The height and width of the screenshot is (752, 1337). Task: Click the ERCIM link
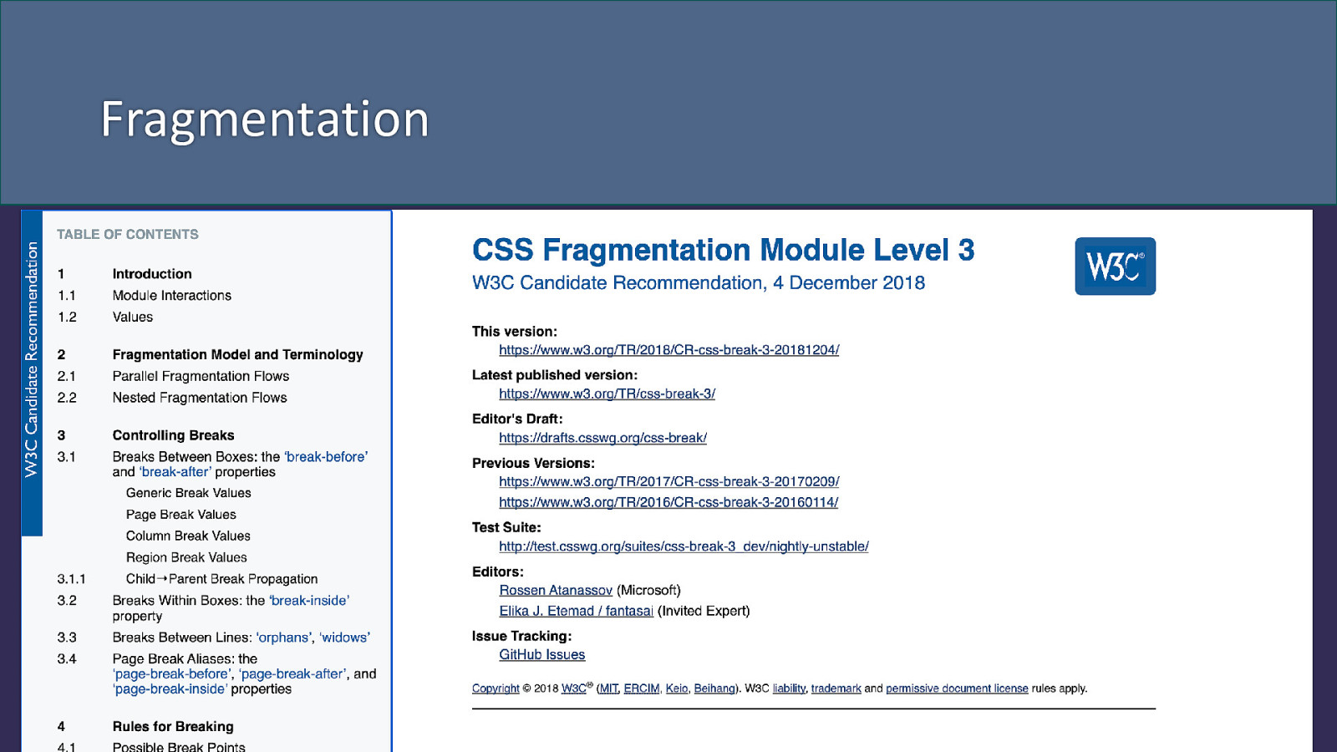(642, 688)
